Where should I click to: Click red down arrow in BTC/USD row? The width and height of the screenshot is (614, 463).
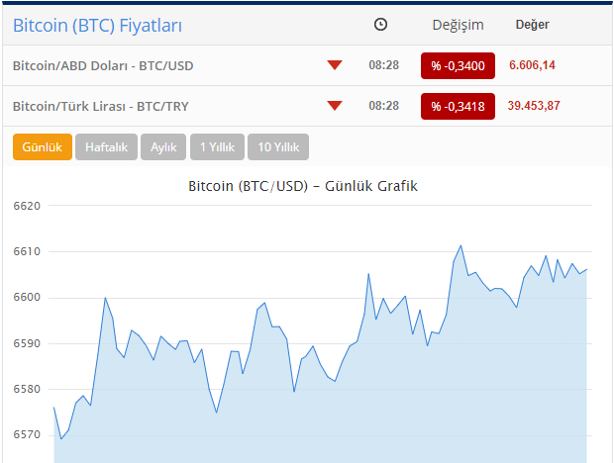(x=335, y=65)
